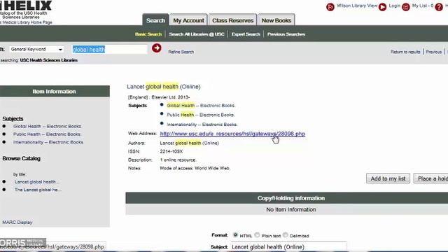The width and height of the screenshot is (448, 252).
Task: Click the My List red icon
Action: [406, 7]
